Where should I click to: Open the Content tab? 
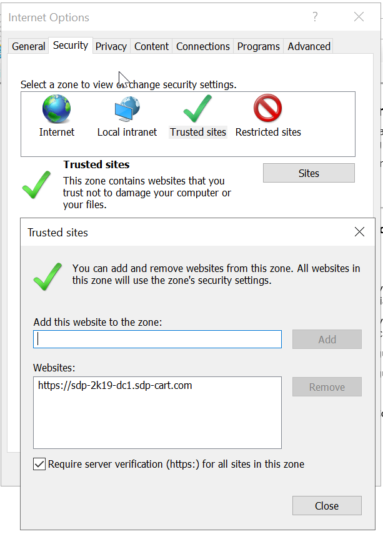point(151,46)
